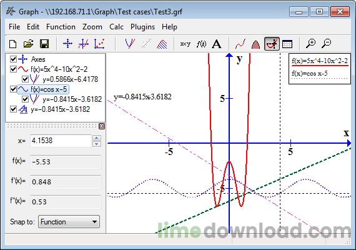Calculate area with the red shaded hill icon
The width and height of the screenshot is (356, 250).
pyautogui.click(x=256, y=44)
